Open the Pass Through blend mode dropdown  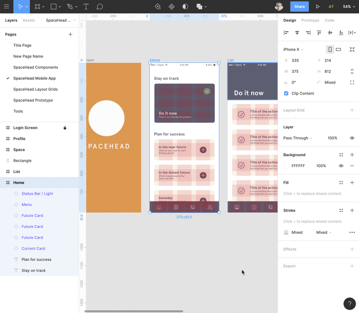(x=298, y=138)
